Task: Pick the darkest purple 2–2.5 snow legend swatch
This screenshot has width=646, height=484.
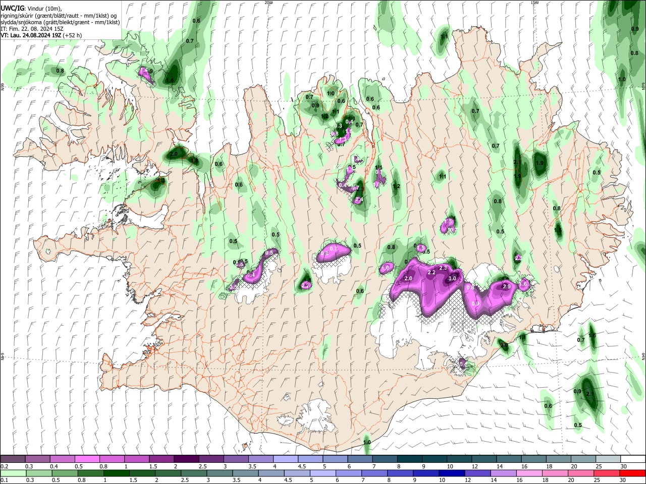Action: coord(186,459)
